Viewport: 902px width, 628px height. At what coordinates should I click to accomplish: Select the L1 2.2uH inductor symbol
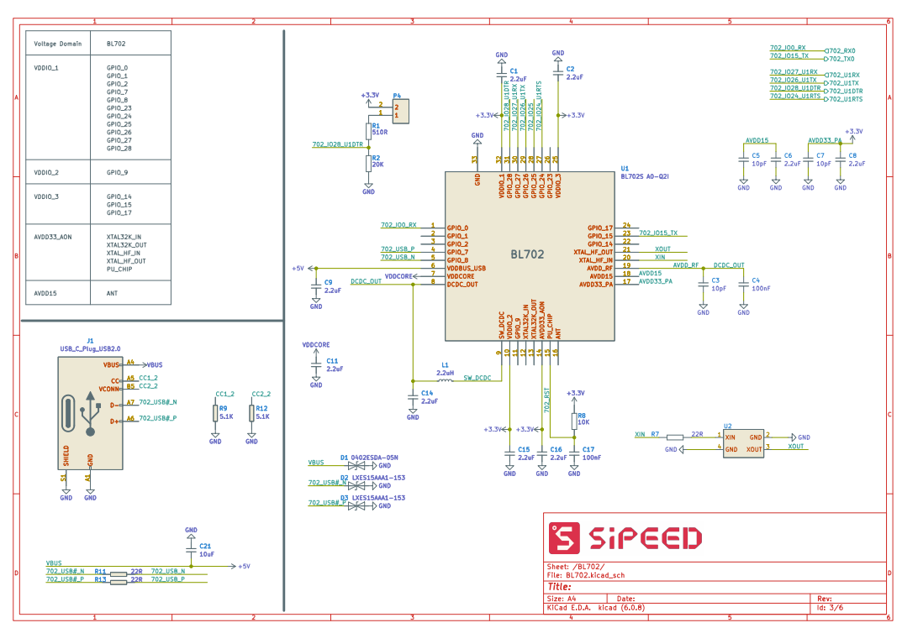tap(446, 379)
